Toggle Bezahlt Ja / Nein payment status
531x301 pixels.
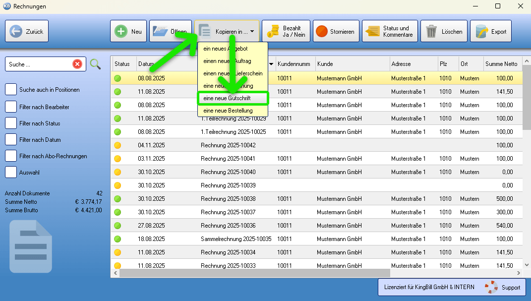click(286, 31)
